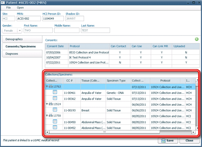Click into the MRN field

click(29, 19)
